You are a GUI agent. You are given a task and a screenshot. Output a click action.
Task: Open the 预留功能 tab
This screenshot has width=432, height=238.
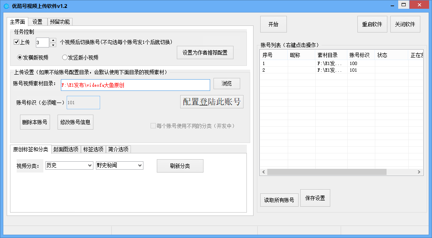click(x=60, y=22)
